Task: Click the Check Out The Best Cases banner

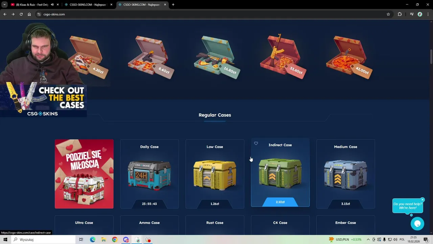Action: (x=43, y=100)
